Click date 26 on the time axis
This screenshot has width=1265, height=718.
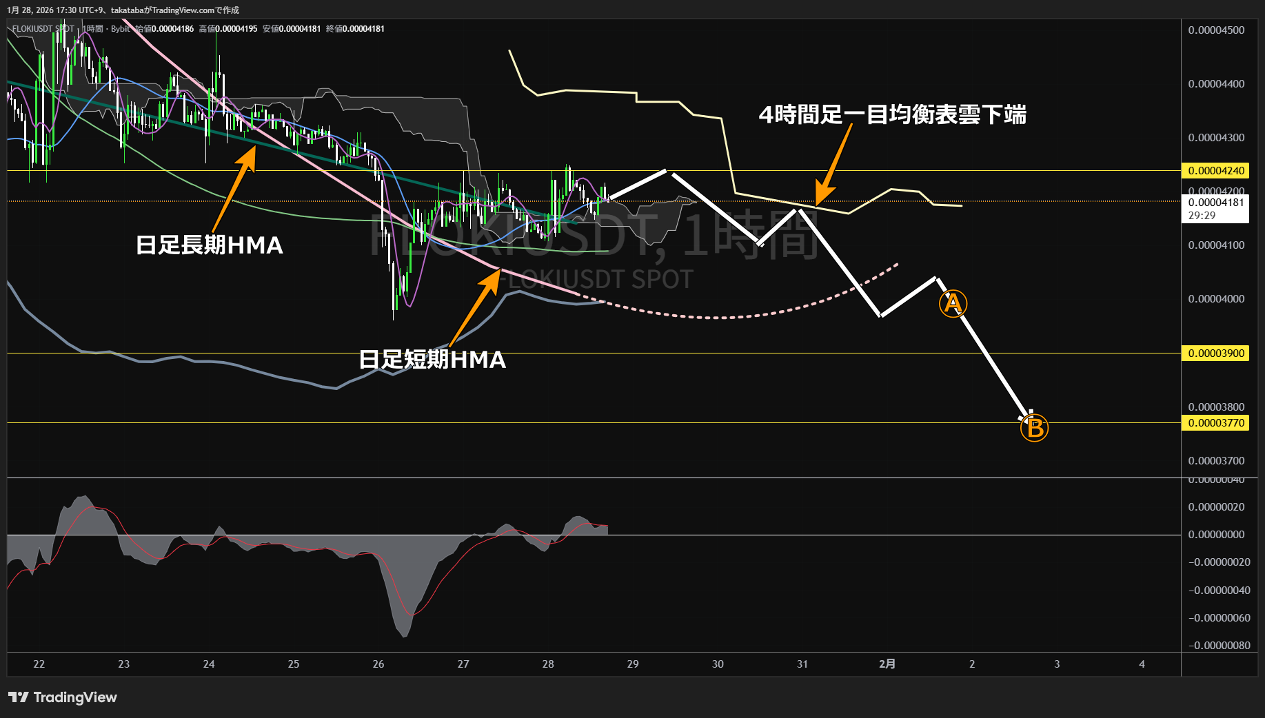tap(378, 664)
